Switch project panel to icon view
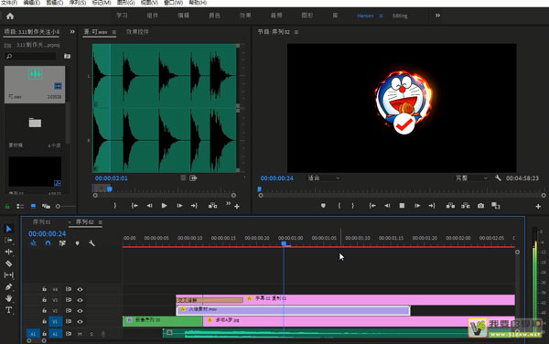The height and width of the screenshot is (344, 549). tap(33, 207)
